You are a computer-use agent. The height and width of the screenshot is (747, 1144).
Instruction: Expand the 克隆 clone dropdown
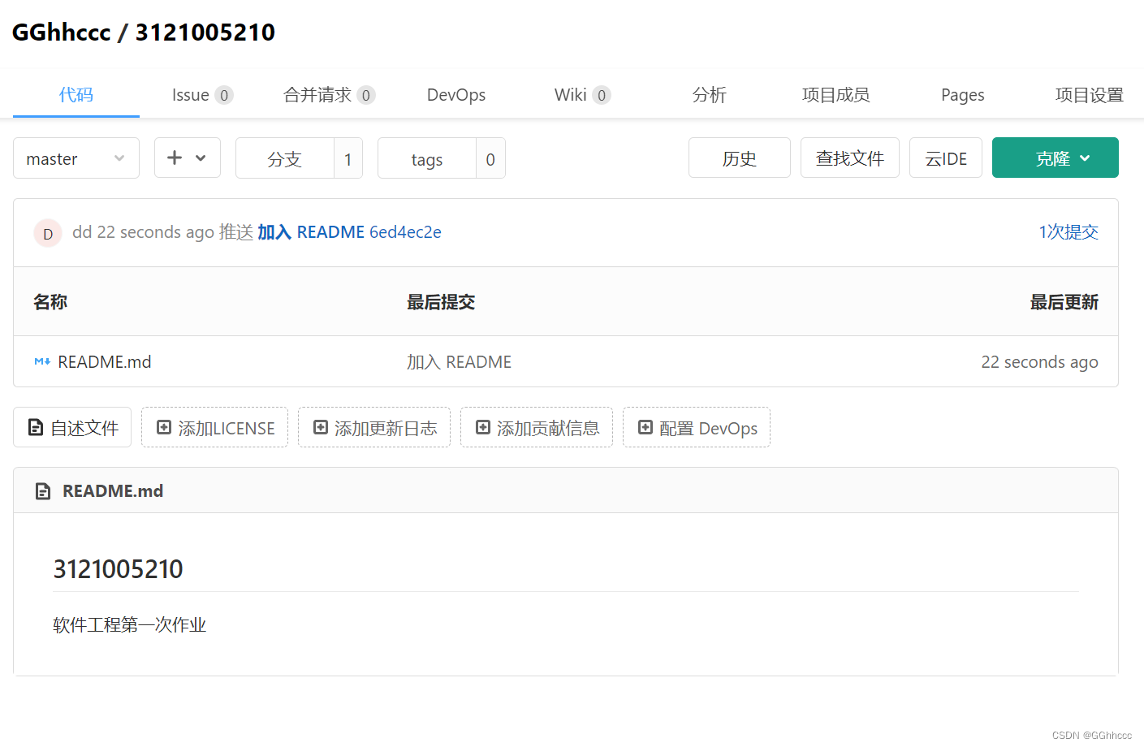1056,158
